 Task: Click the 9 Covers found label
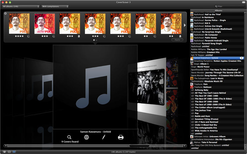coord(70,142)
